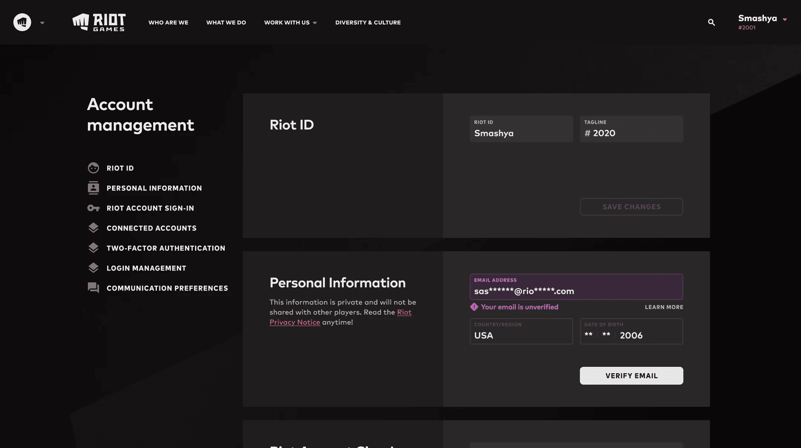This screenshot has height=448, width=801.
Task: Click the #2001 tagline under username
Action: pyautogui.click(x=747, y=28)
